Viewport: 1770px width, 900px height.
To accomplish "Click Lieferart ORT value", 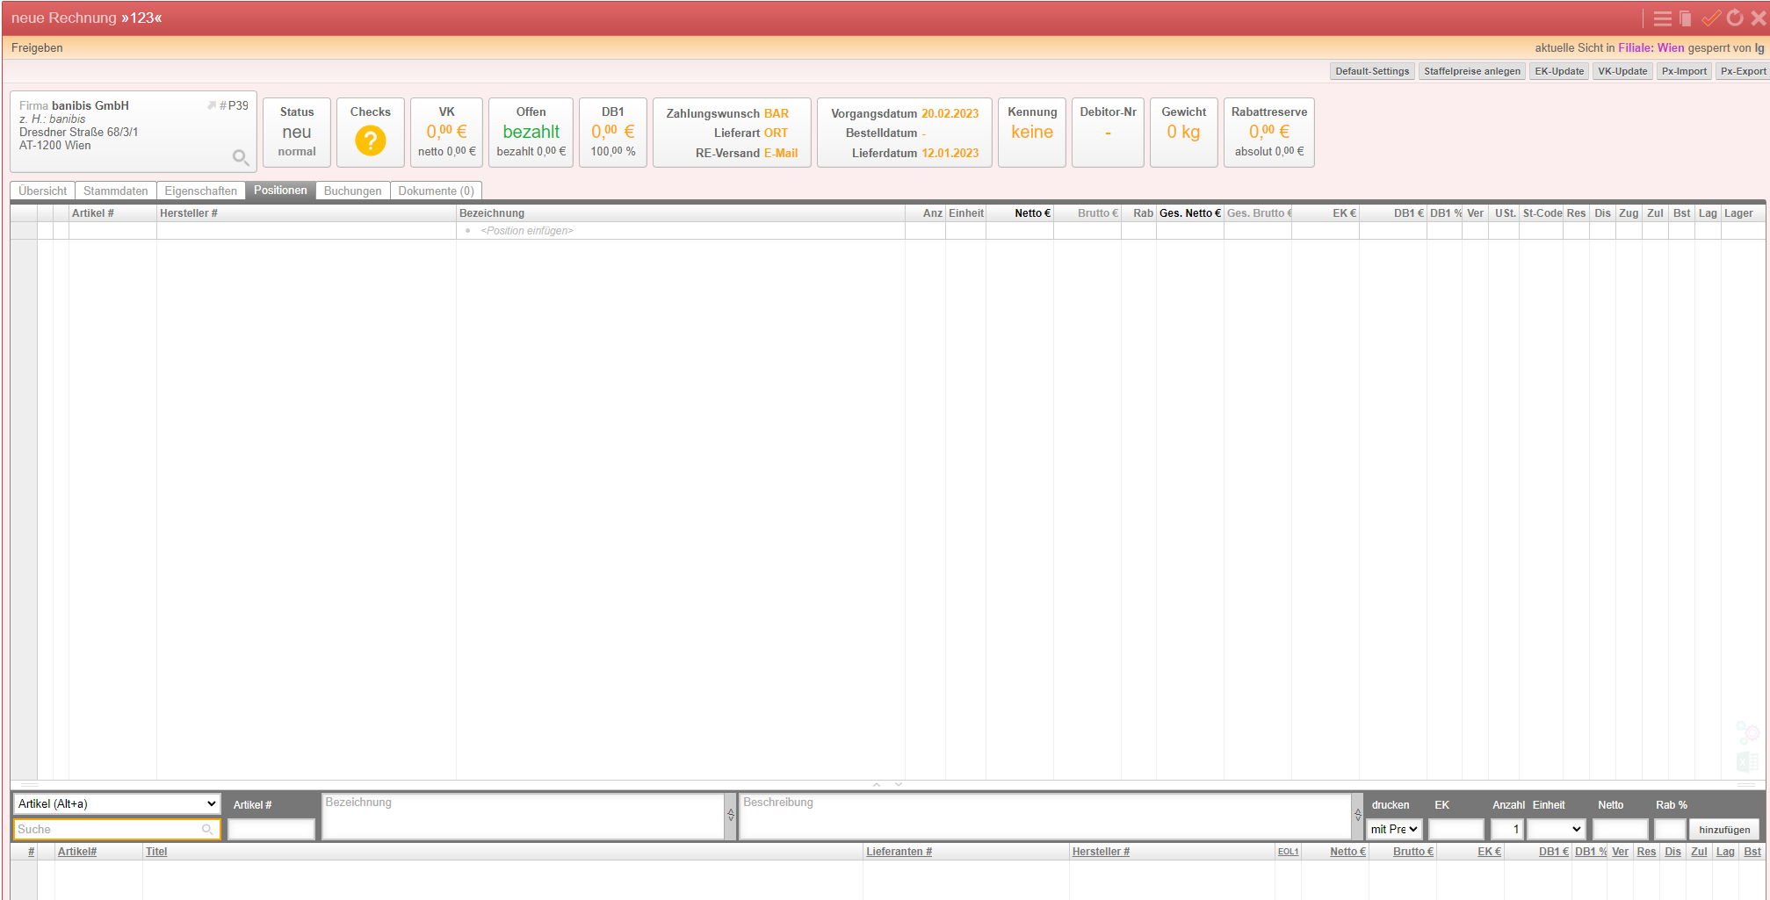I will (776, 133).
